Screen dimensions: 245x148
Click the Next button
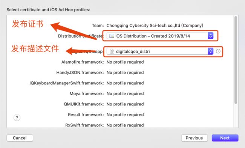pyautogui.click(x=225, y=138)
